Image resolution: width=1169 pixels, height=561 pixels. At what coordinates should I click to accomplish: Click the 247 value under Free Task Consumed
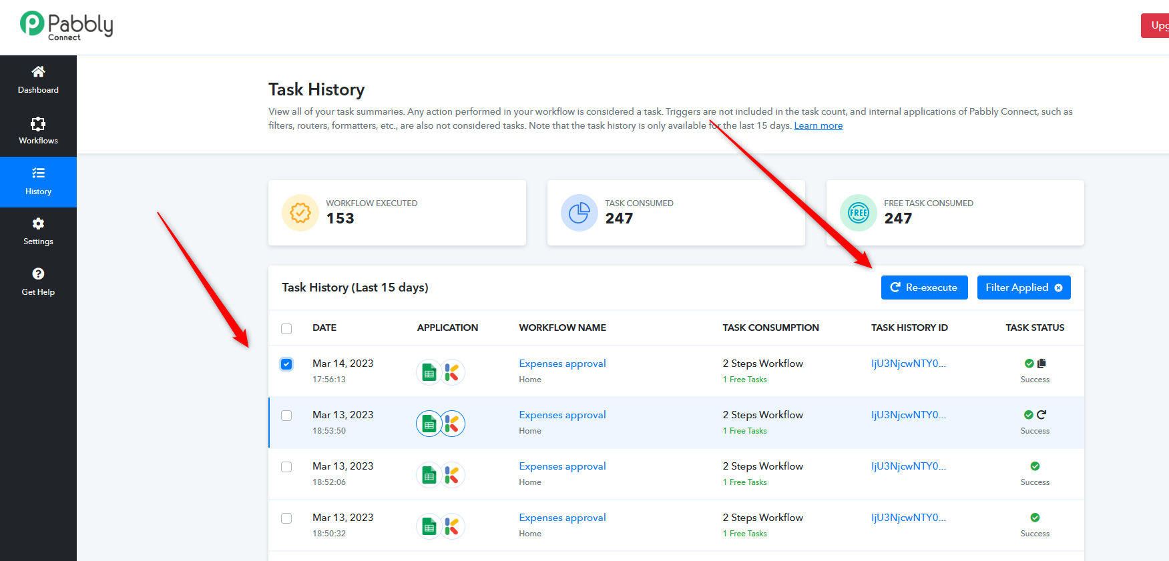898,218
